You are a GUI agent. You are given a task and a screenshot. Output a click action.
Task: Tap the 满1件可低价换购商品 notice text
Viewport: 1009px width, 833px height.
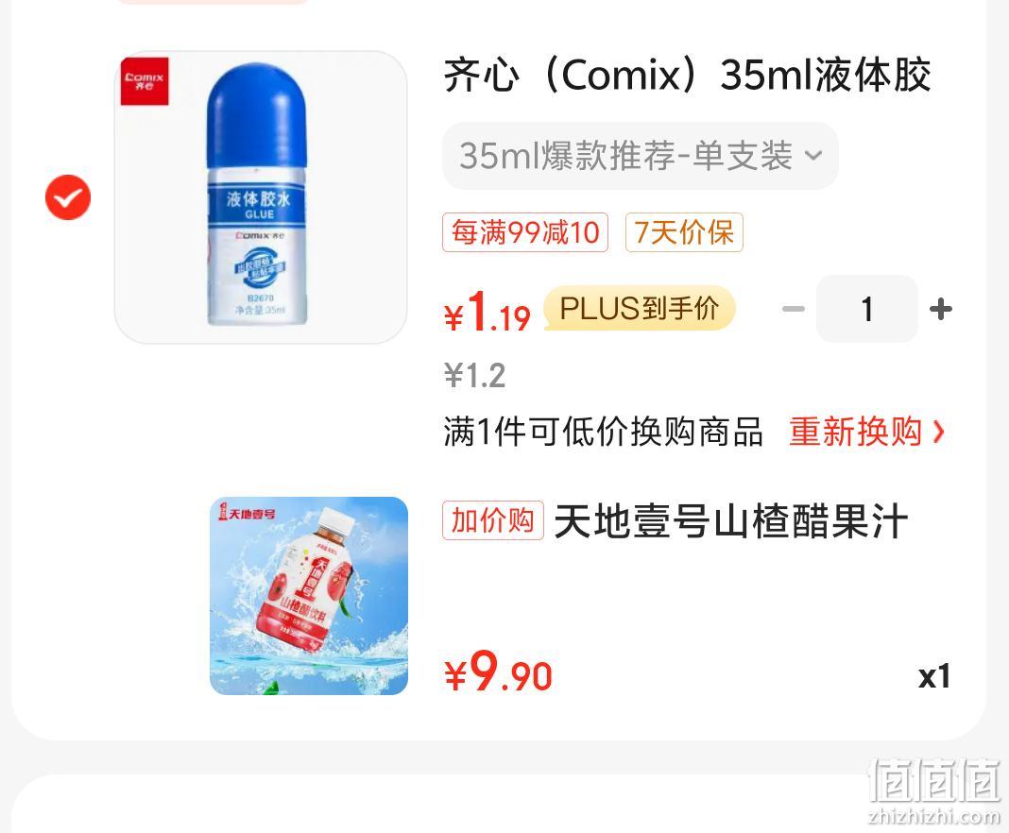(603, 432)
